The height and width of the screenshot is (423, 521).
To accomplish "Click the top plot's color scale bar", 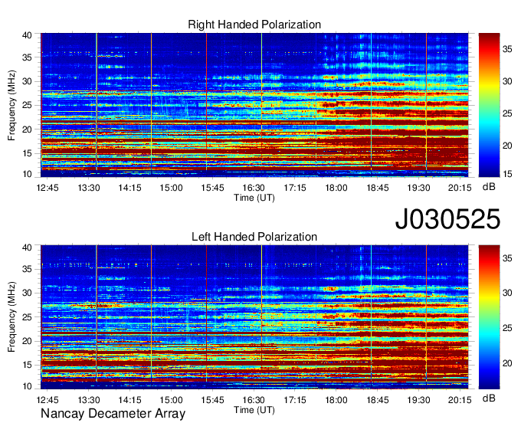I will click(x=489, y=105).
